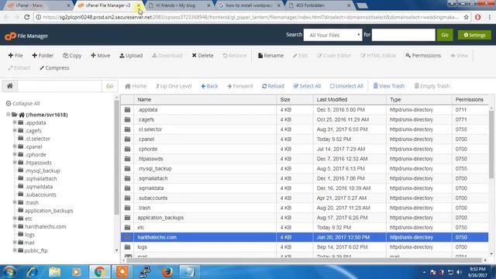
Task: Open the All Your Files search dropdown
Action: (332, 35)
